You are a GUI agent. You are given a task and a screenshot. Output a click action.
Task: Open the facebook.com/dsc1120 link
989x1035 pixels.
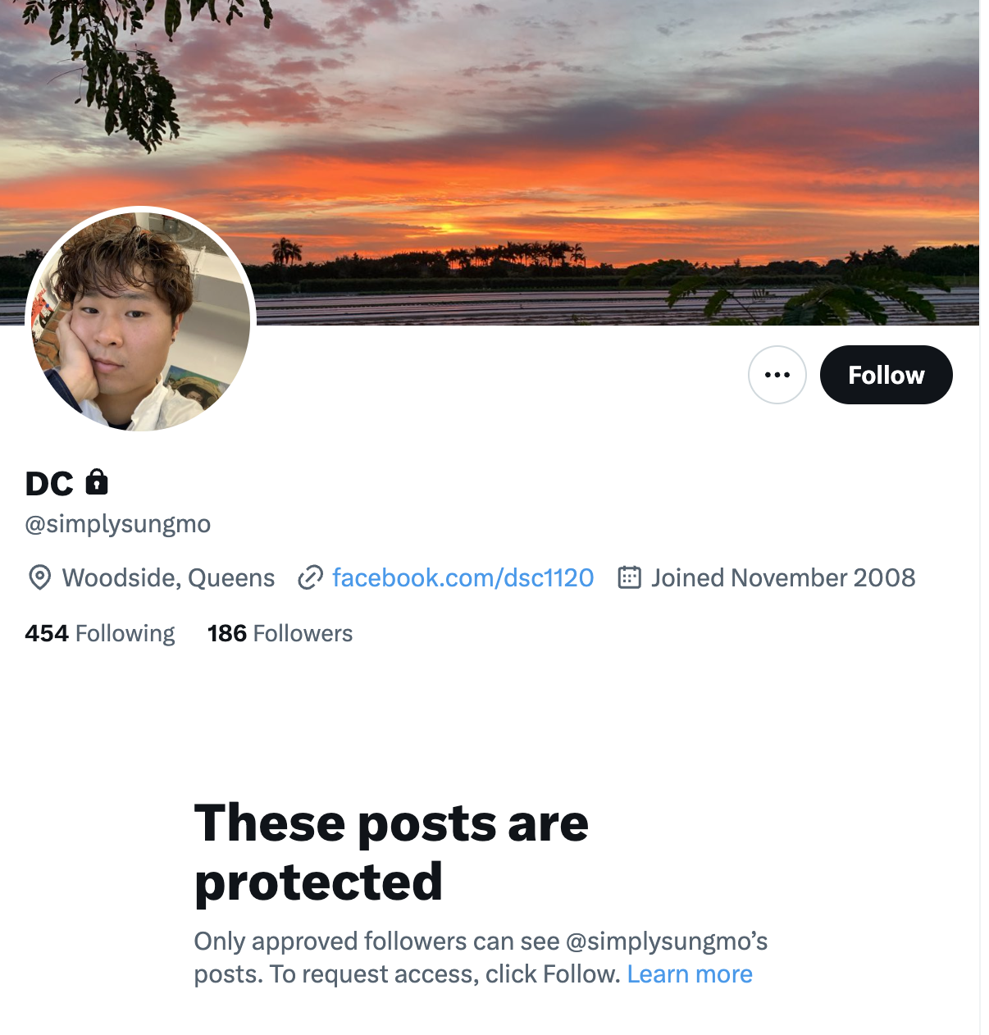pos(463,577)
